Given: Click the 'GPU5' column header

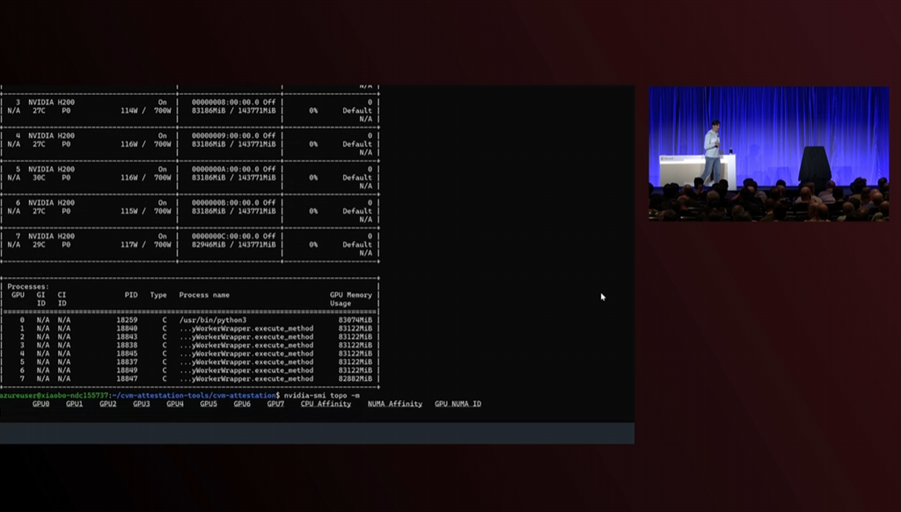Looking at the screenshot, I should tap(208, 404).
